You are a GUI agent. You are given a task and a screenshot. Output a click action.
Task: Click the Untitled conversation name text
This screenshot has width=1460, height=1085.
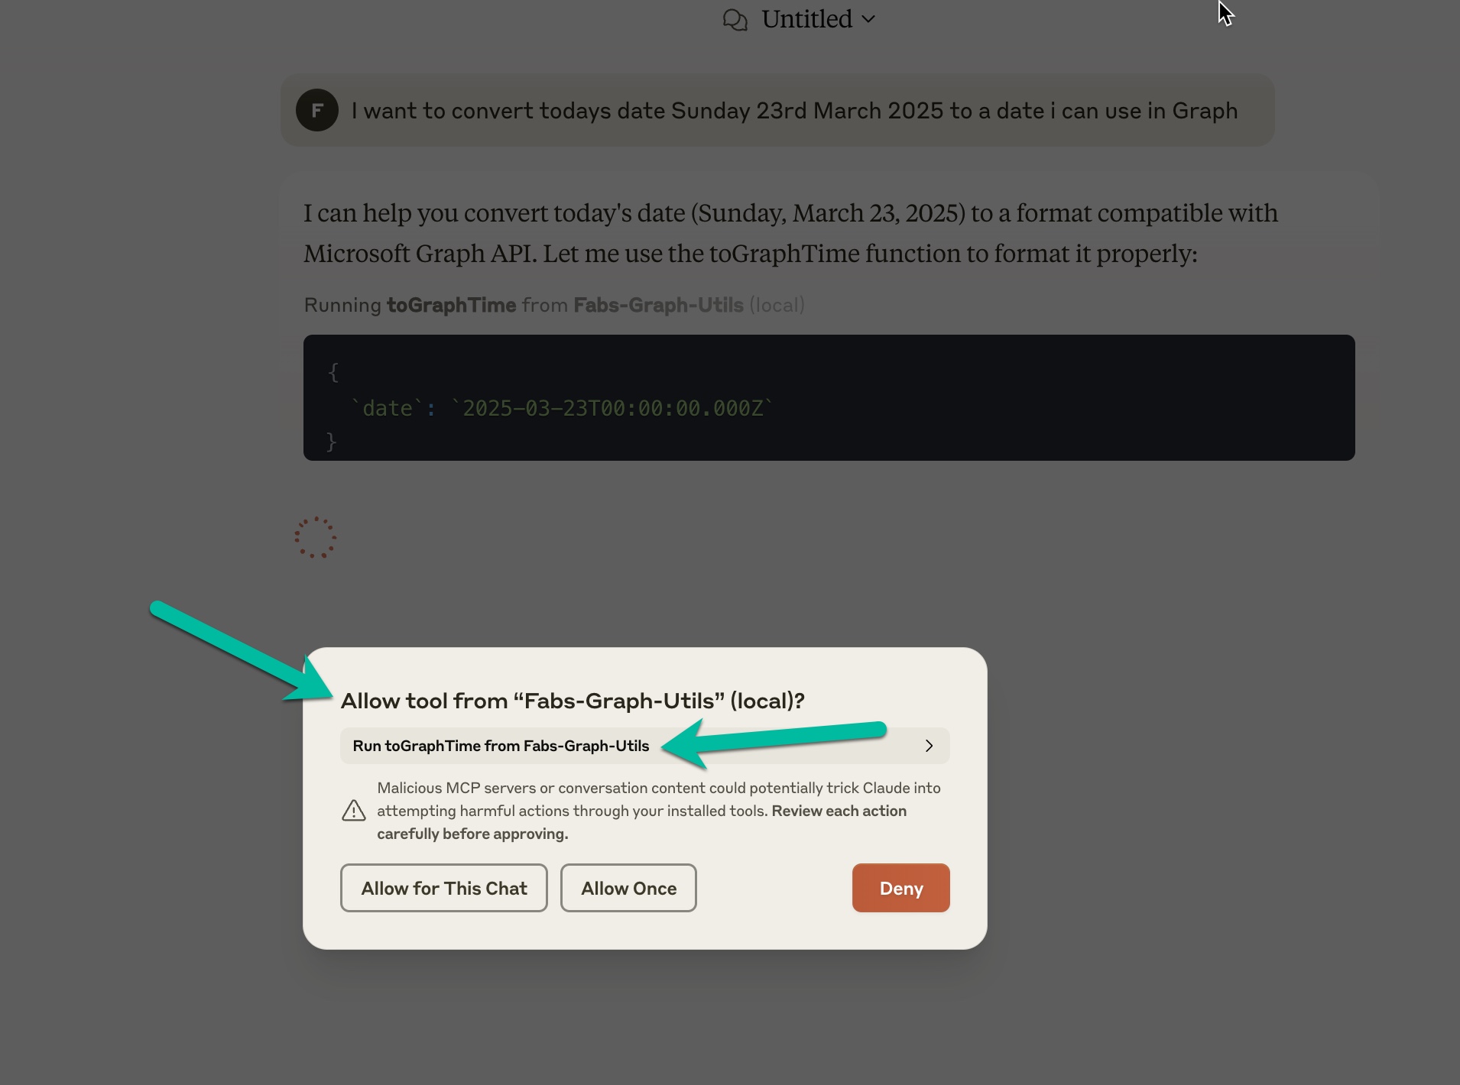[806, 19]
